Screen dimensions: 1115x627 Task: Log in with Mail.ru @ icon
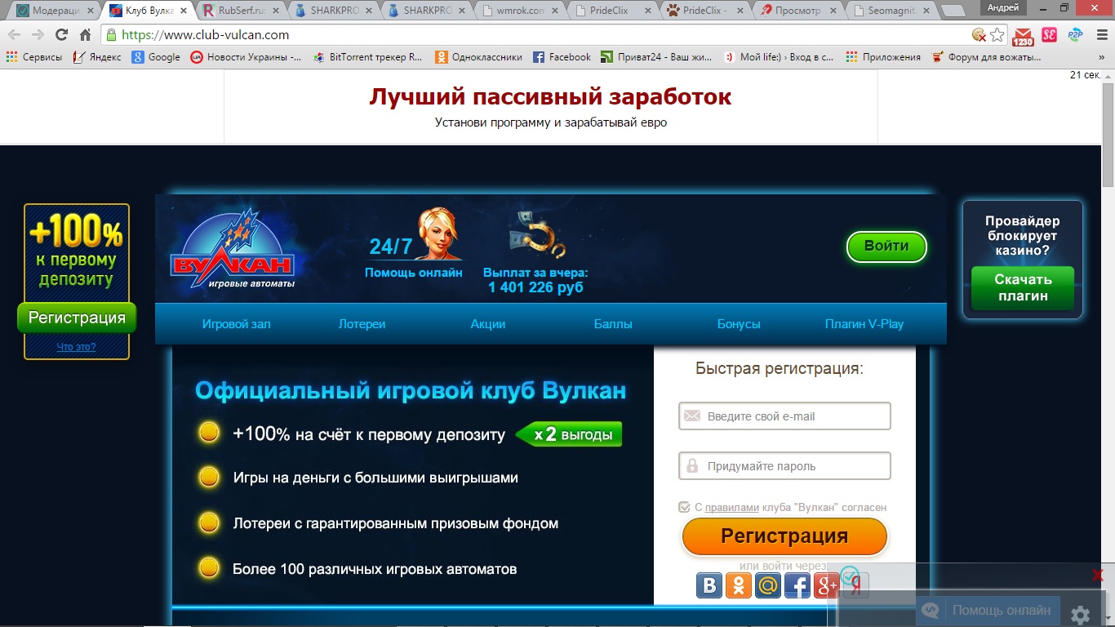[768, 585]
